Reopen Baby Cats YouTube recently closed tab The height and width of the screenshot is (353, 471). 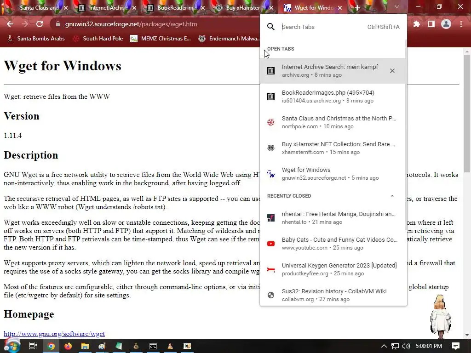point(333,244)
